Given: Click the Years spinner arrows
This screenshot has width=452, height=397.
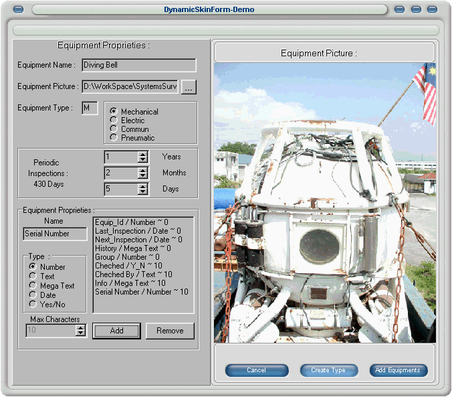Looking at the screenshot, I should click(142, 157).
